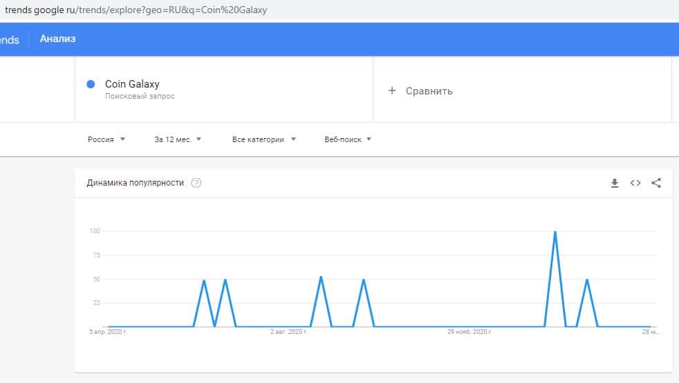
Task: Expand the Все категории dropdown
Action: click(264, 139)
